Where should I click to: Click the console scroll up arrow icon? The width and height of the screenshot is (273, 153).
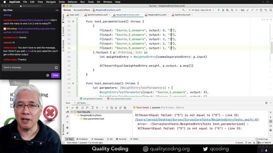click(270, 113)
